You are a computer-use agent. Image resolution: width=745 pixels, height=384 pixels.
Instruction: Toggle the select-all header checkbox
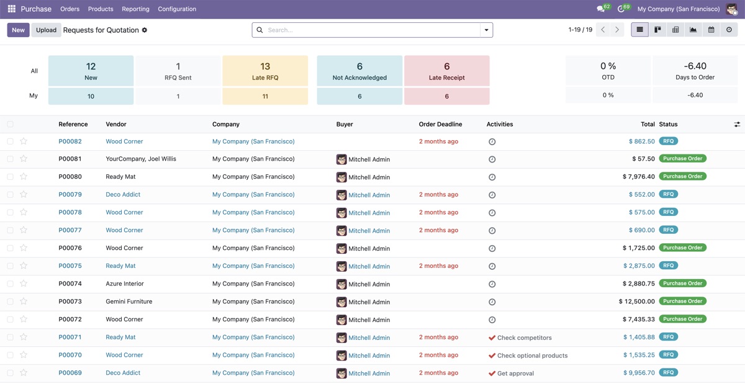point(10,124)
